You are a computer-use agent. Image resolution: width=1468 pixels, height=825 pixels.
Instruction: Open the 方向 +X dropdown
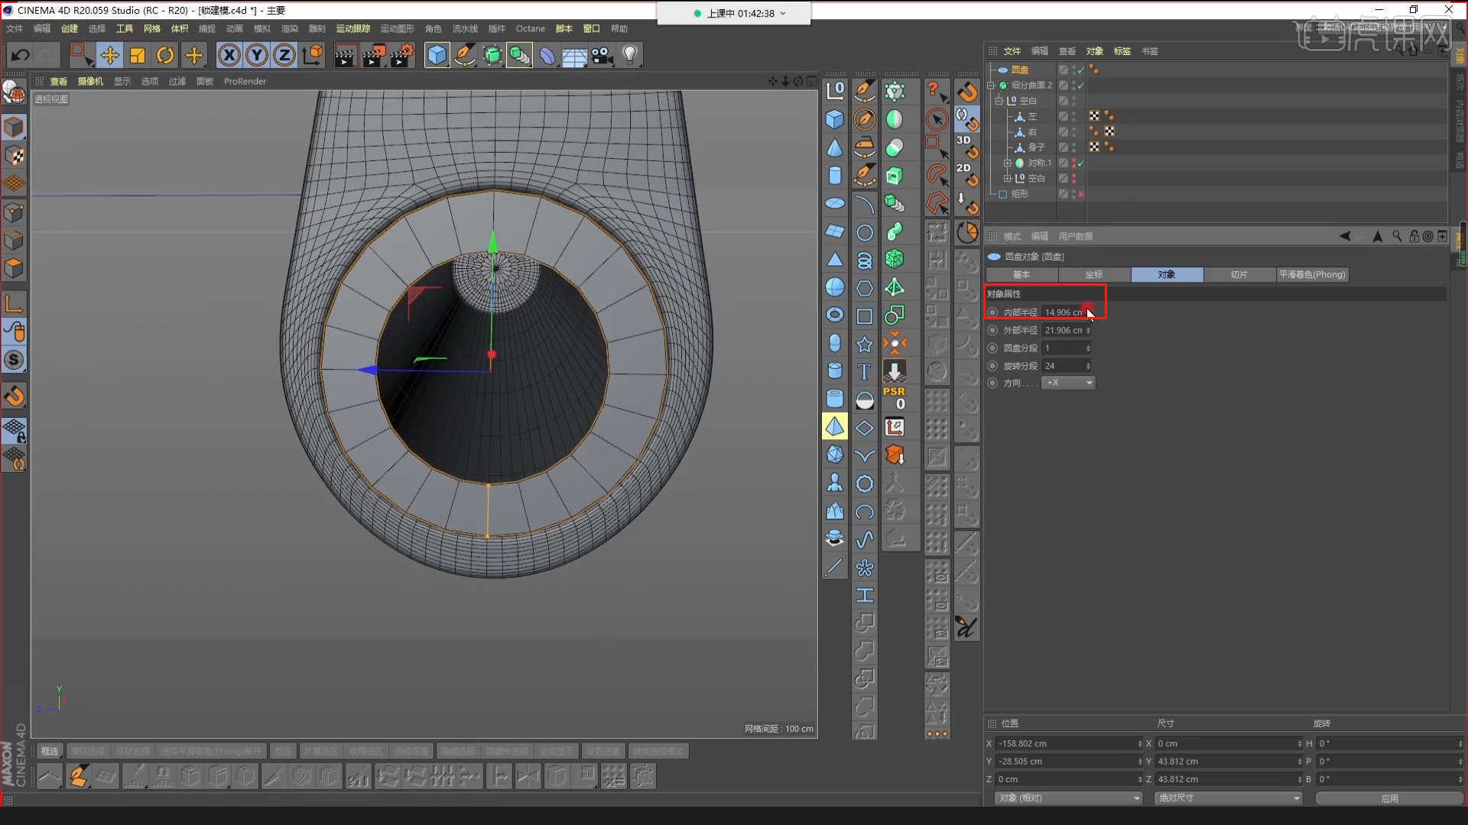[x=1069, y=383]
